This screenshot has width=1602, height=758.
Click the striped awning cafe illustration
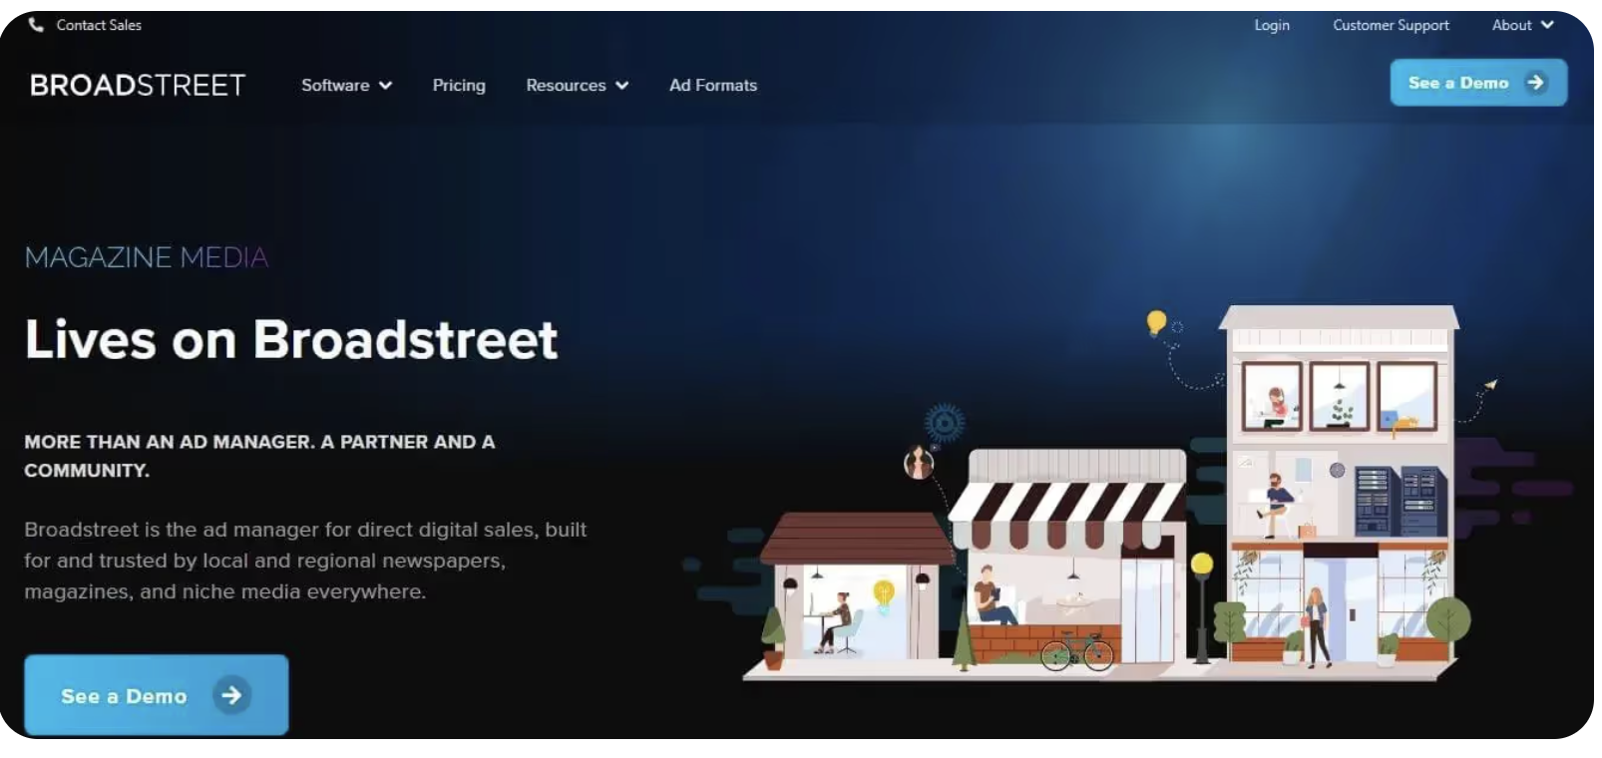(x=1069, y=559)
